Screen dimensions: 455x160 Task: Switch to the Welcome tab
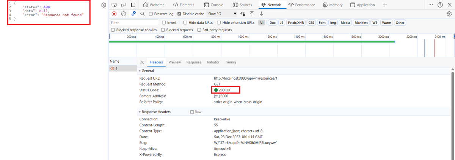pyautogui.click(x=154, y=5)
